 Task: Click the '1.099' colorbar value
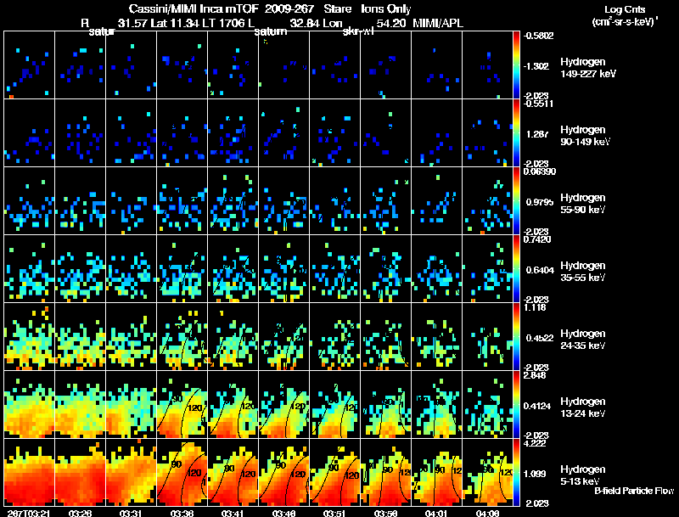point(535,475)
